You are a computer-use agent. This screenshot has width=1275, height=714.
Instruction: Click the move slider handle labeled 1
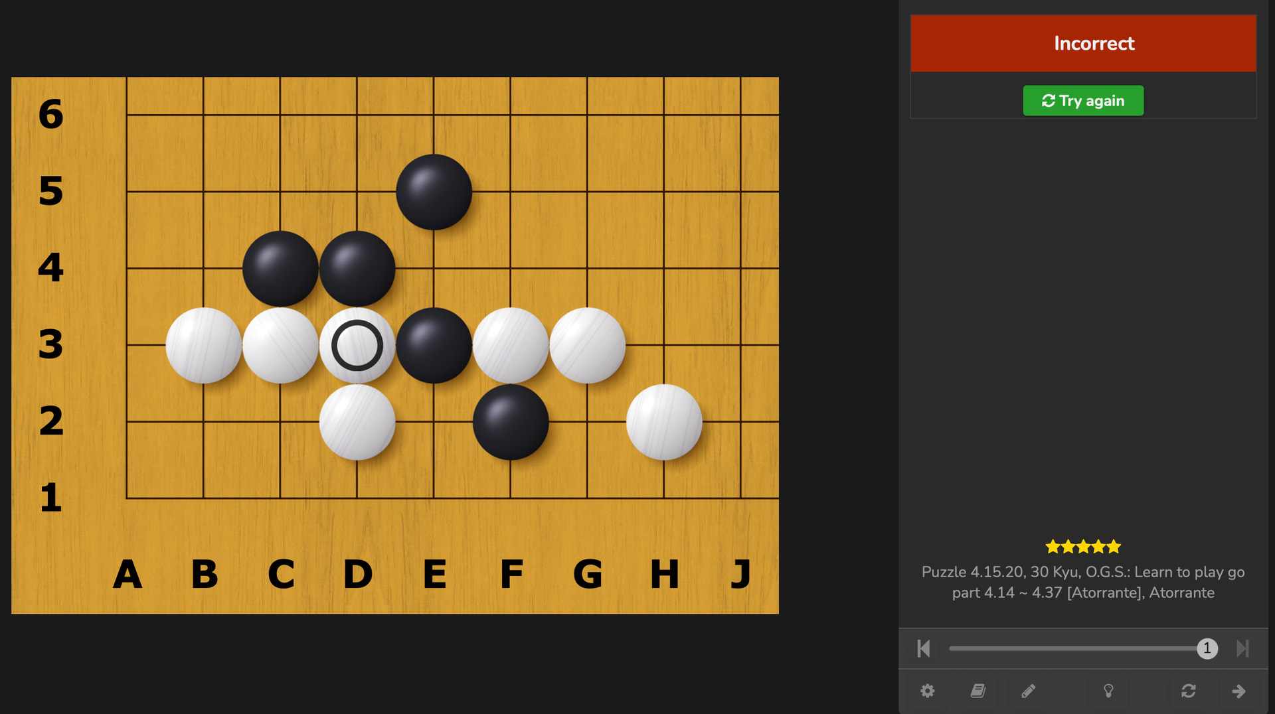1207,648
